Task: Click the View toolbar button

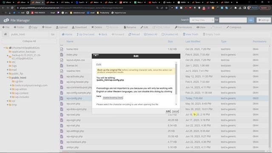Action: (201, 27)
